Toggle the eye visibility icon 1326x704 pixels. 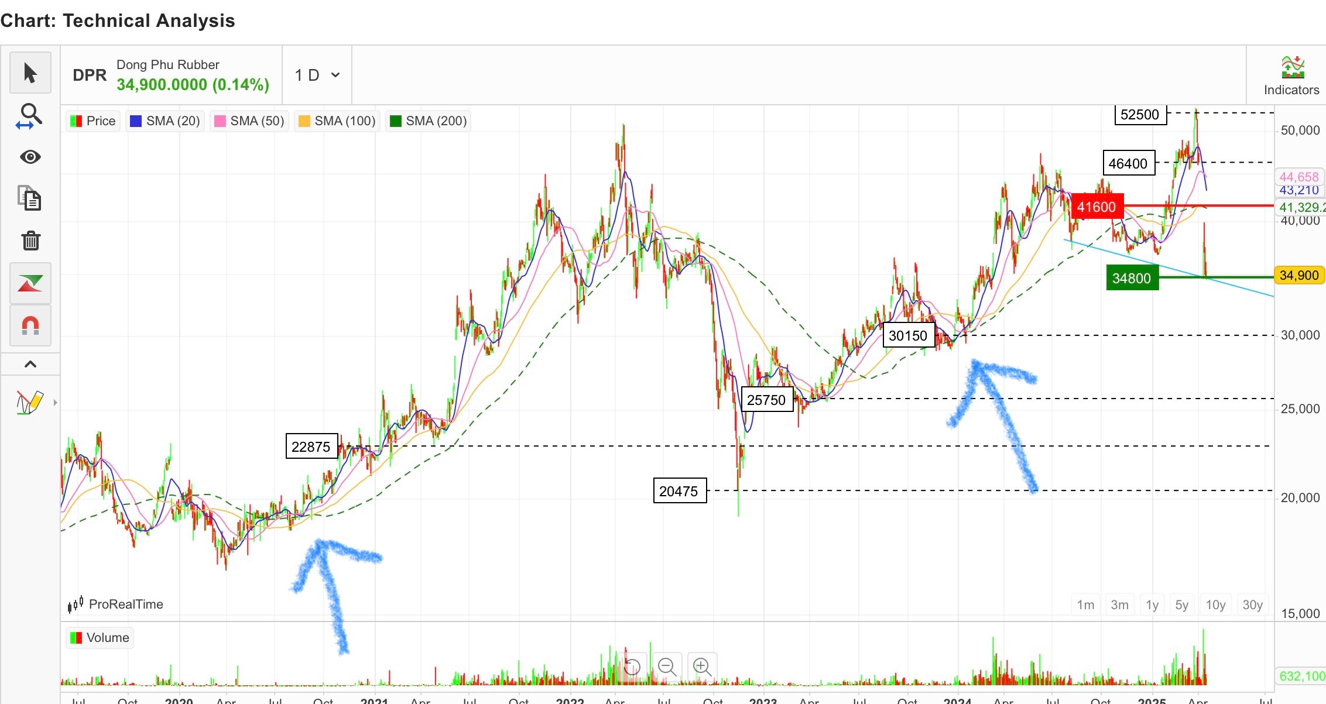click(30, 157)
